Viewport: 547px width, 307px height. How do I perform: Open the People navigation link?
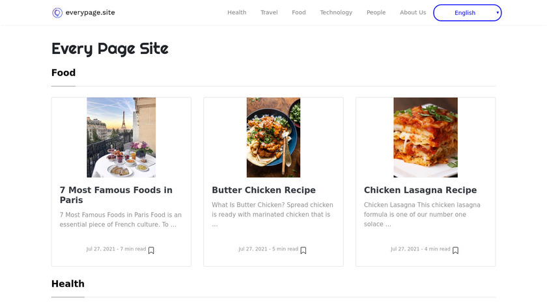click(376, 12)
